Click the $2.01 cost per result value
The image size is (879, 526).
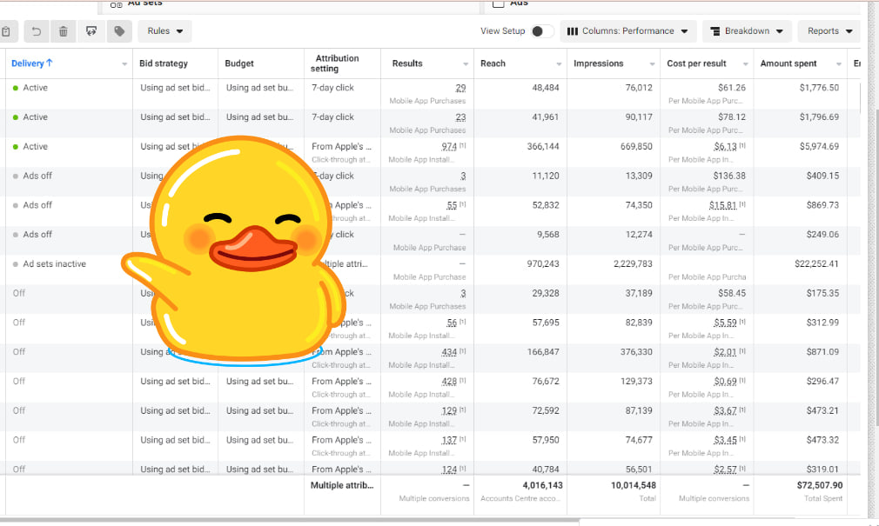tap(726, 352)
